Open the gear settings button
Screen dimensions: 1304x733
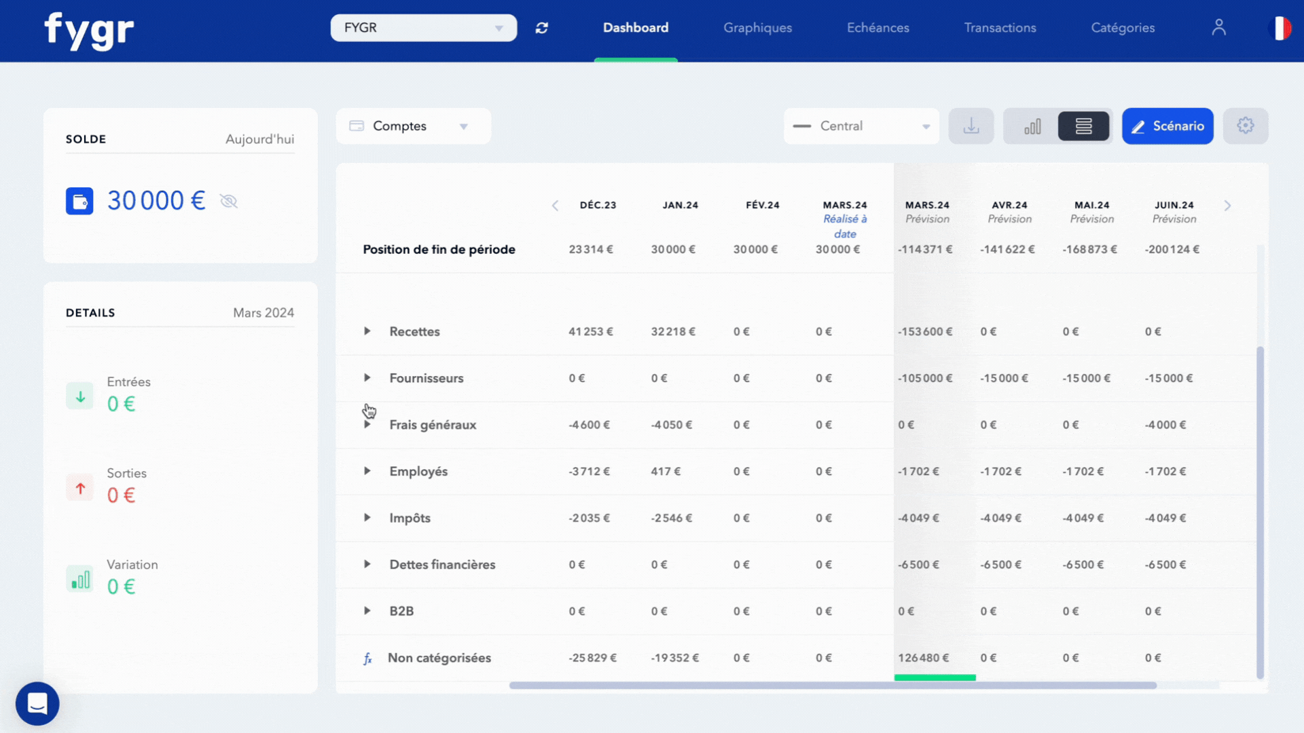(x=1246, y=126)
